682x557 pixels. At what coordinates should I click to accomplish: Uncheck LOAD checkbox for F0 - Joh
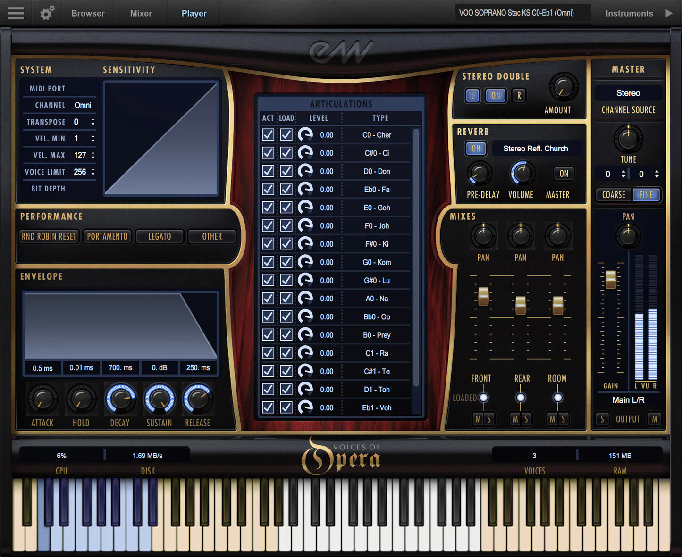pos(286,226)
